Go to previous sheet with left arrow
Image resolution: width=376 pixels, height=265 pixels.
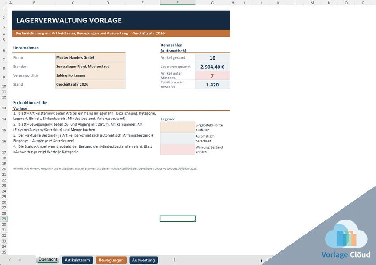pyautogui.click(x=10, y=260)
